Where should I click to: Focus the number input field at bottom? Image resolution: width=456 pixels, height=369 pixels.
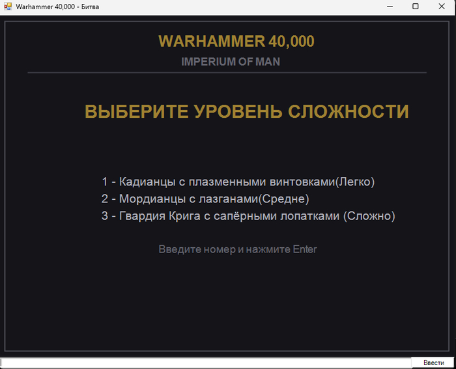point(206,362)
